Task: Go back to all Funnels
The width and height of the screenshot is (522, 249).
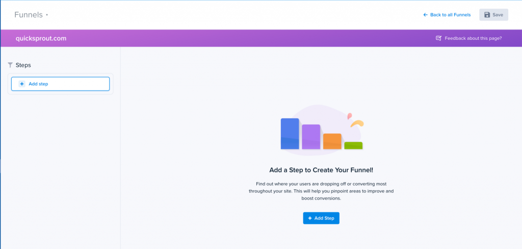Action: [450, 15]
